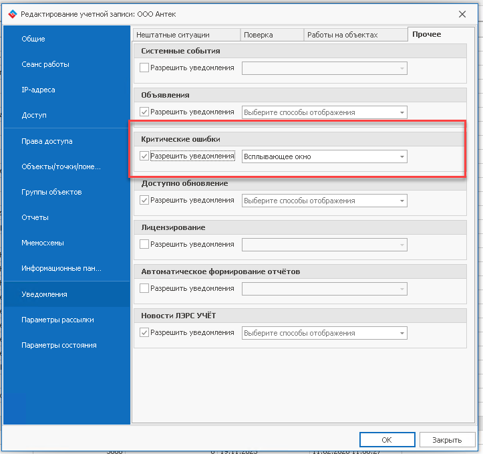
Task: Go to Права доступа section
Action: [47, 141]
